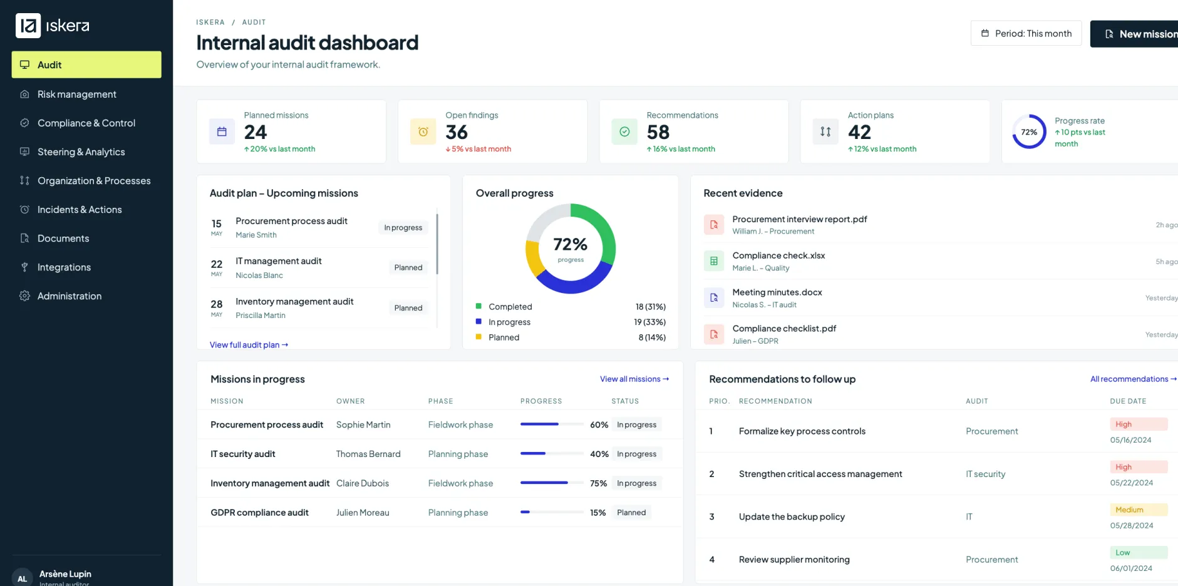Click the AL user avatar
The image size is (1178, 586).
[x=23, y=578]
